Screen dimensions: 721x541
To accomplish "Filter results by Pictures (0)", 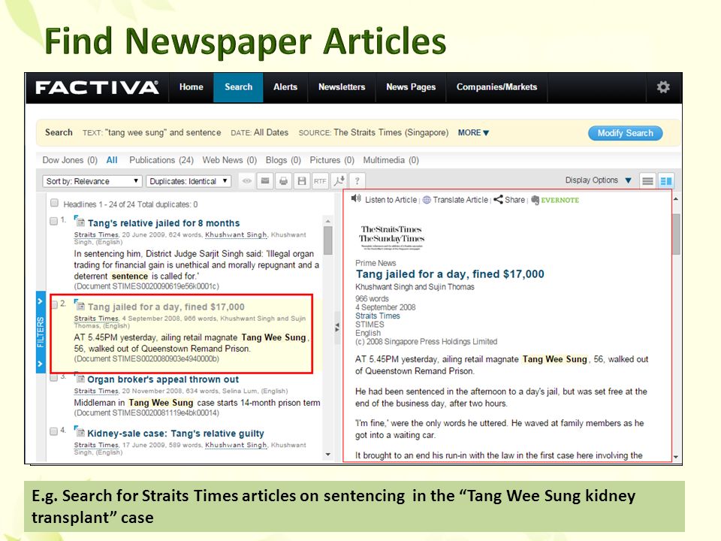I will click(x=332, y=160).
